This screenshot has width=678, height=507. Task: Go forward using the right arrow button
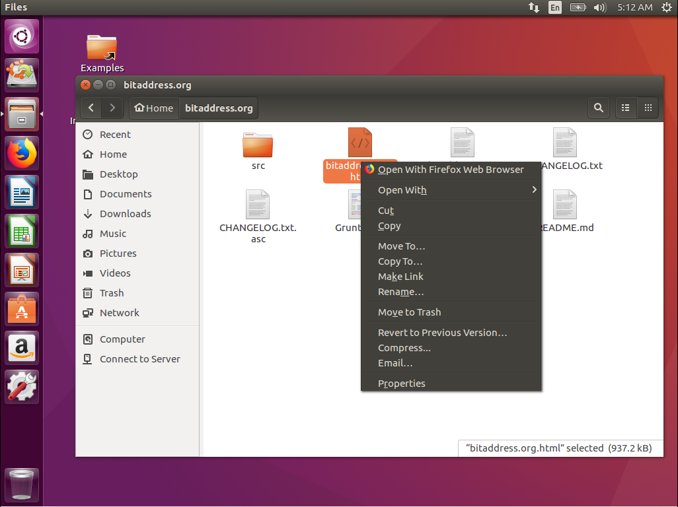112,108
